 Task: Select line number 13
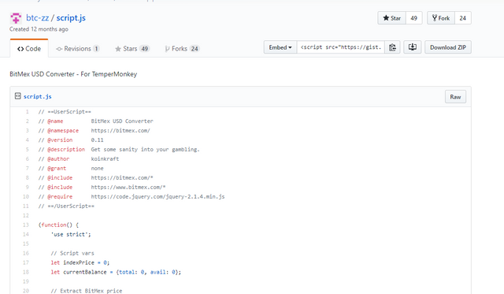pyautogui.click(x=26, y=225)
